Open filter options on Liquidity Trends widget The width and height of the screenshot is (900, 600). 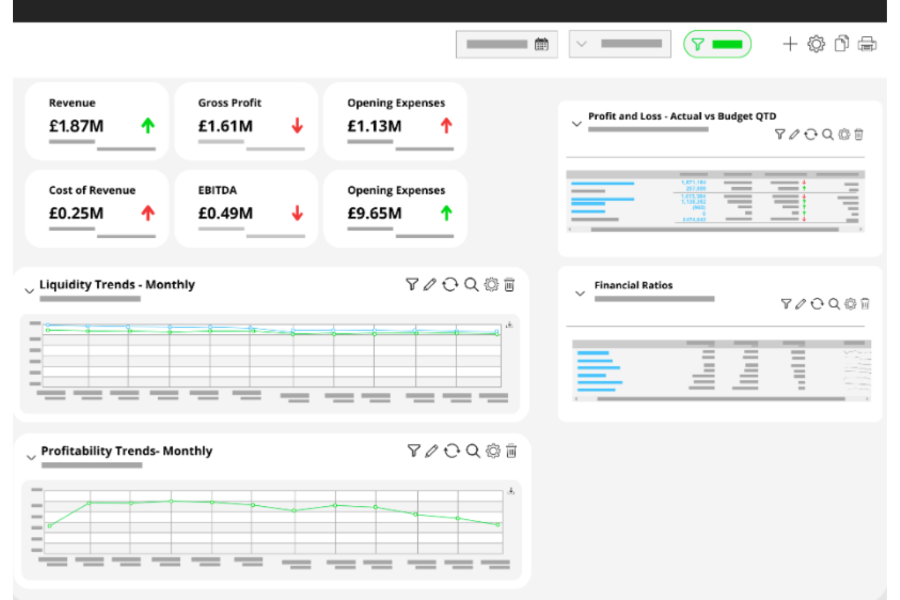[x=412, y=284]
